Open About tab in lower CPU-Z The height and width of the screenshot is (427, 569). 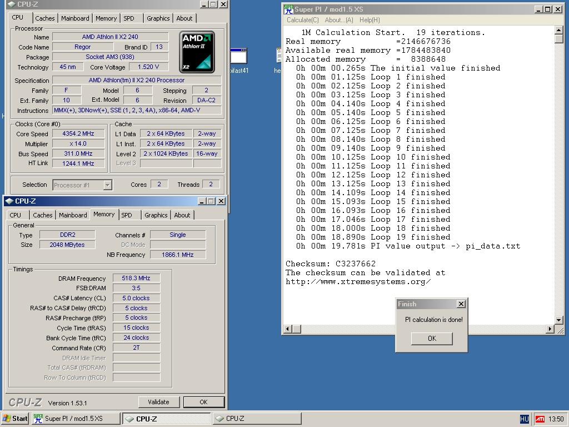[182, 215]
